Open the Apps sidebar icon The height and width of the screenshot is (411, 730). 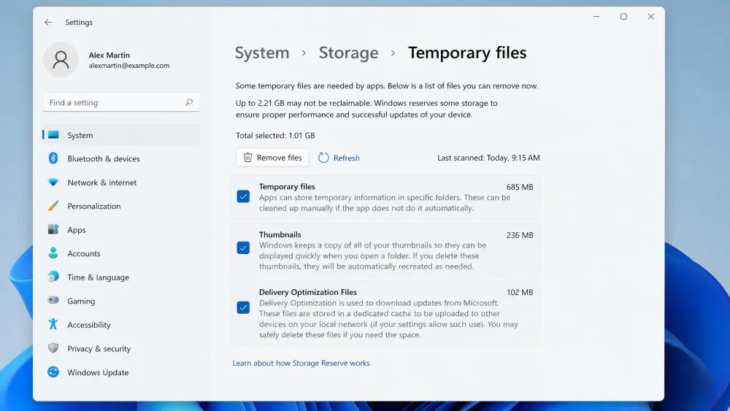53,229
